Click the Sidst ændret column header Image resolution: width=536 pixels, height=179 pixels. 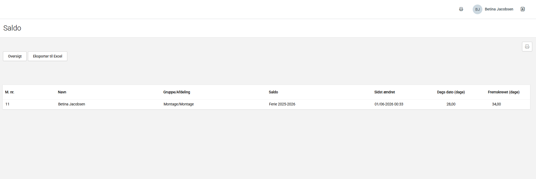pos(384,92)
